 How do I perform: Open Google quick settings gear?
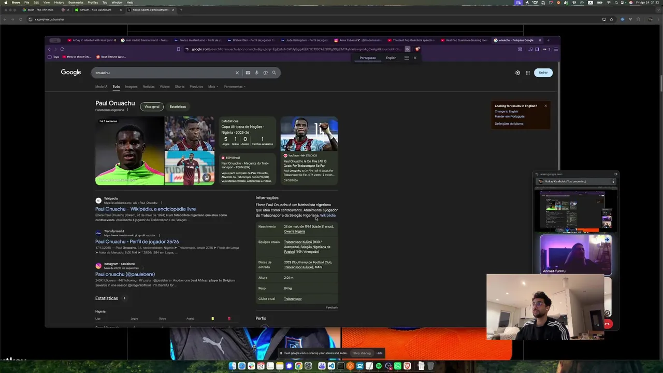(x=517, y=73)
